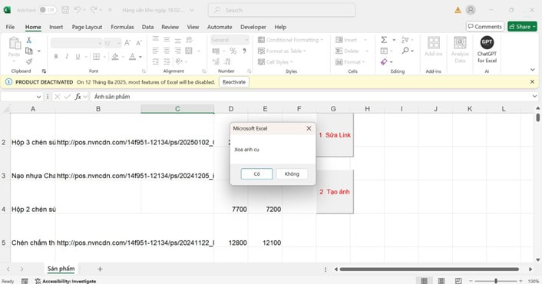Toggle Italic formatting
Screen dimensions: 542x284
[x=67, y=56]
